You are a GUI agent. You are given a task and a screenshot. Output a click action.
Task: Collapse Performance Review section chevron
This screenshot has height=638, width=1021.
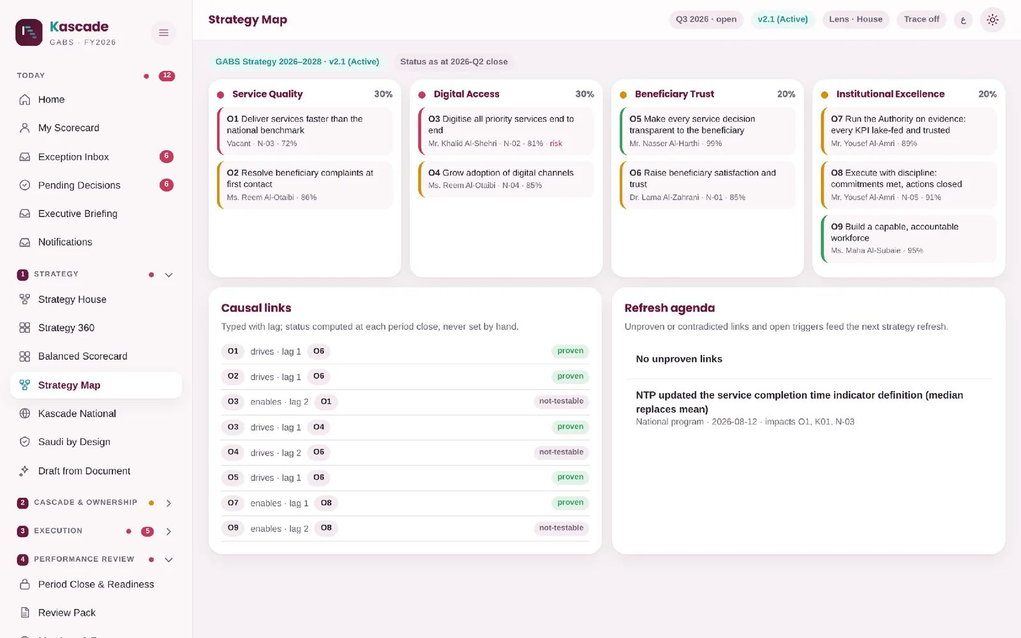[x=168, y=560]
